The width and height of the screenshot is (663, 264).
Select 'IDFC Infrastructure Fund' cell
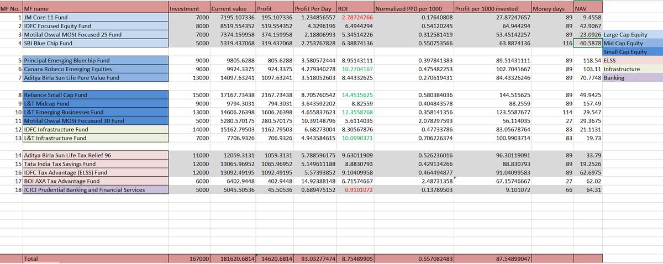coord(96,129)
